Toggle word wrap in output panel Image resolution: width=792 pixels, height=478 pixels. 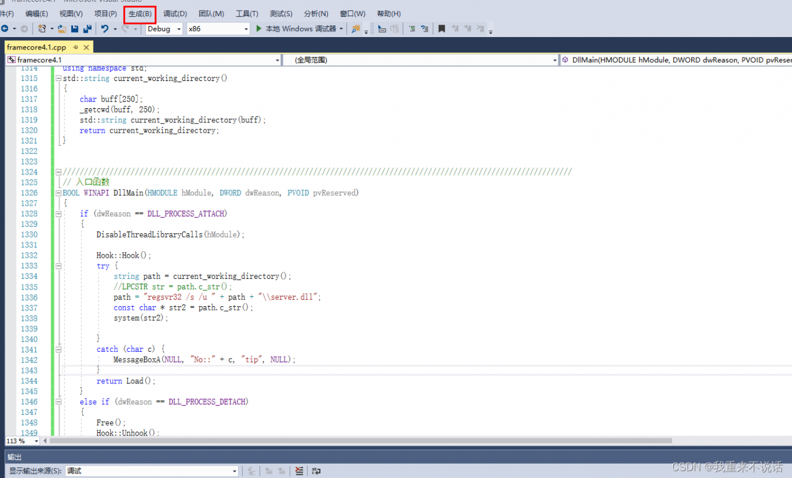pyautogui.click(x=316, y=471)
